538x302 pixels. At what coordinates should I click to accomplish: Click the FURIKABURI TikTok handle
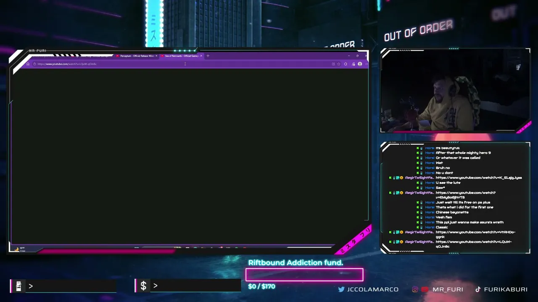point(506,289)
